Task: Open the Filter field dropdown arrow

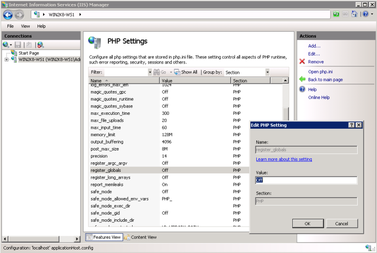Action: (x=150, y=72)
